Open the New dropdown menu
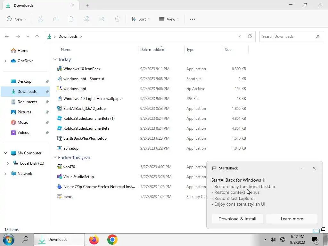Screen dimensions: 328x246 pos(17,19)
